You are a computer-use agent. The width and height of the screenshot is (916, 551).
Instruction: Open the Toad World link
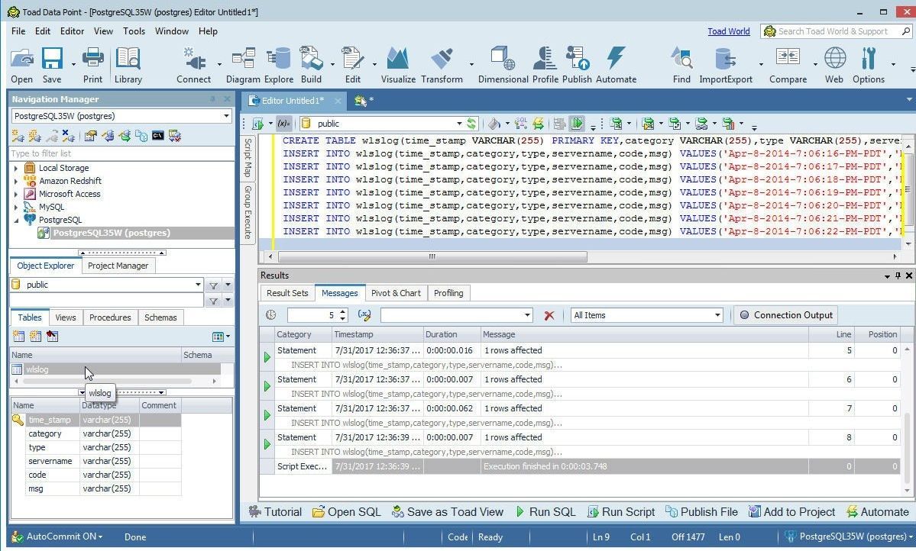point(728,31)
